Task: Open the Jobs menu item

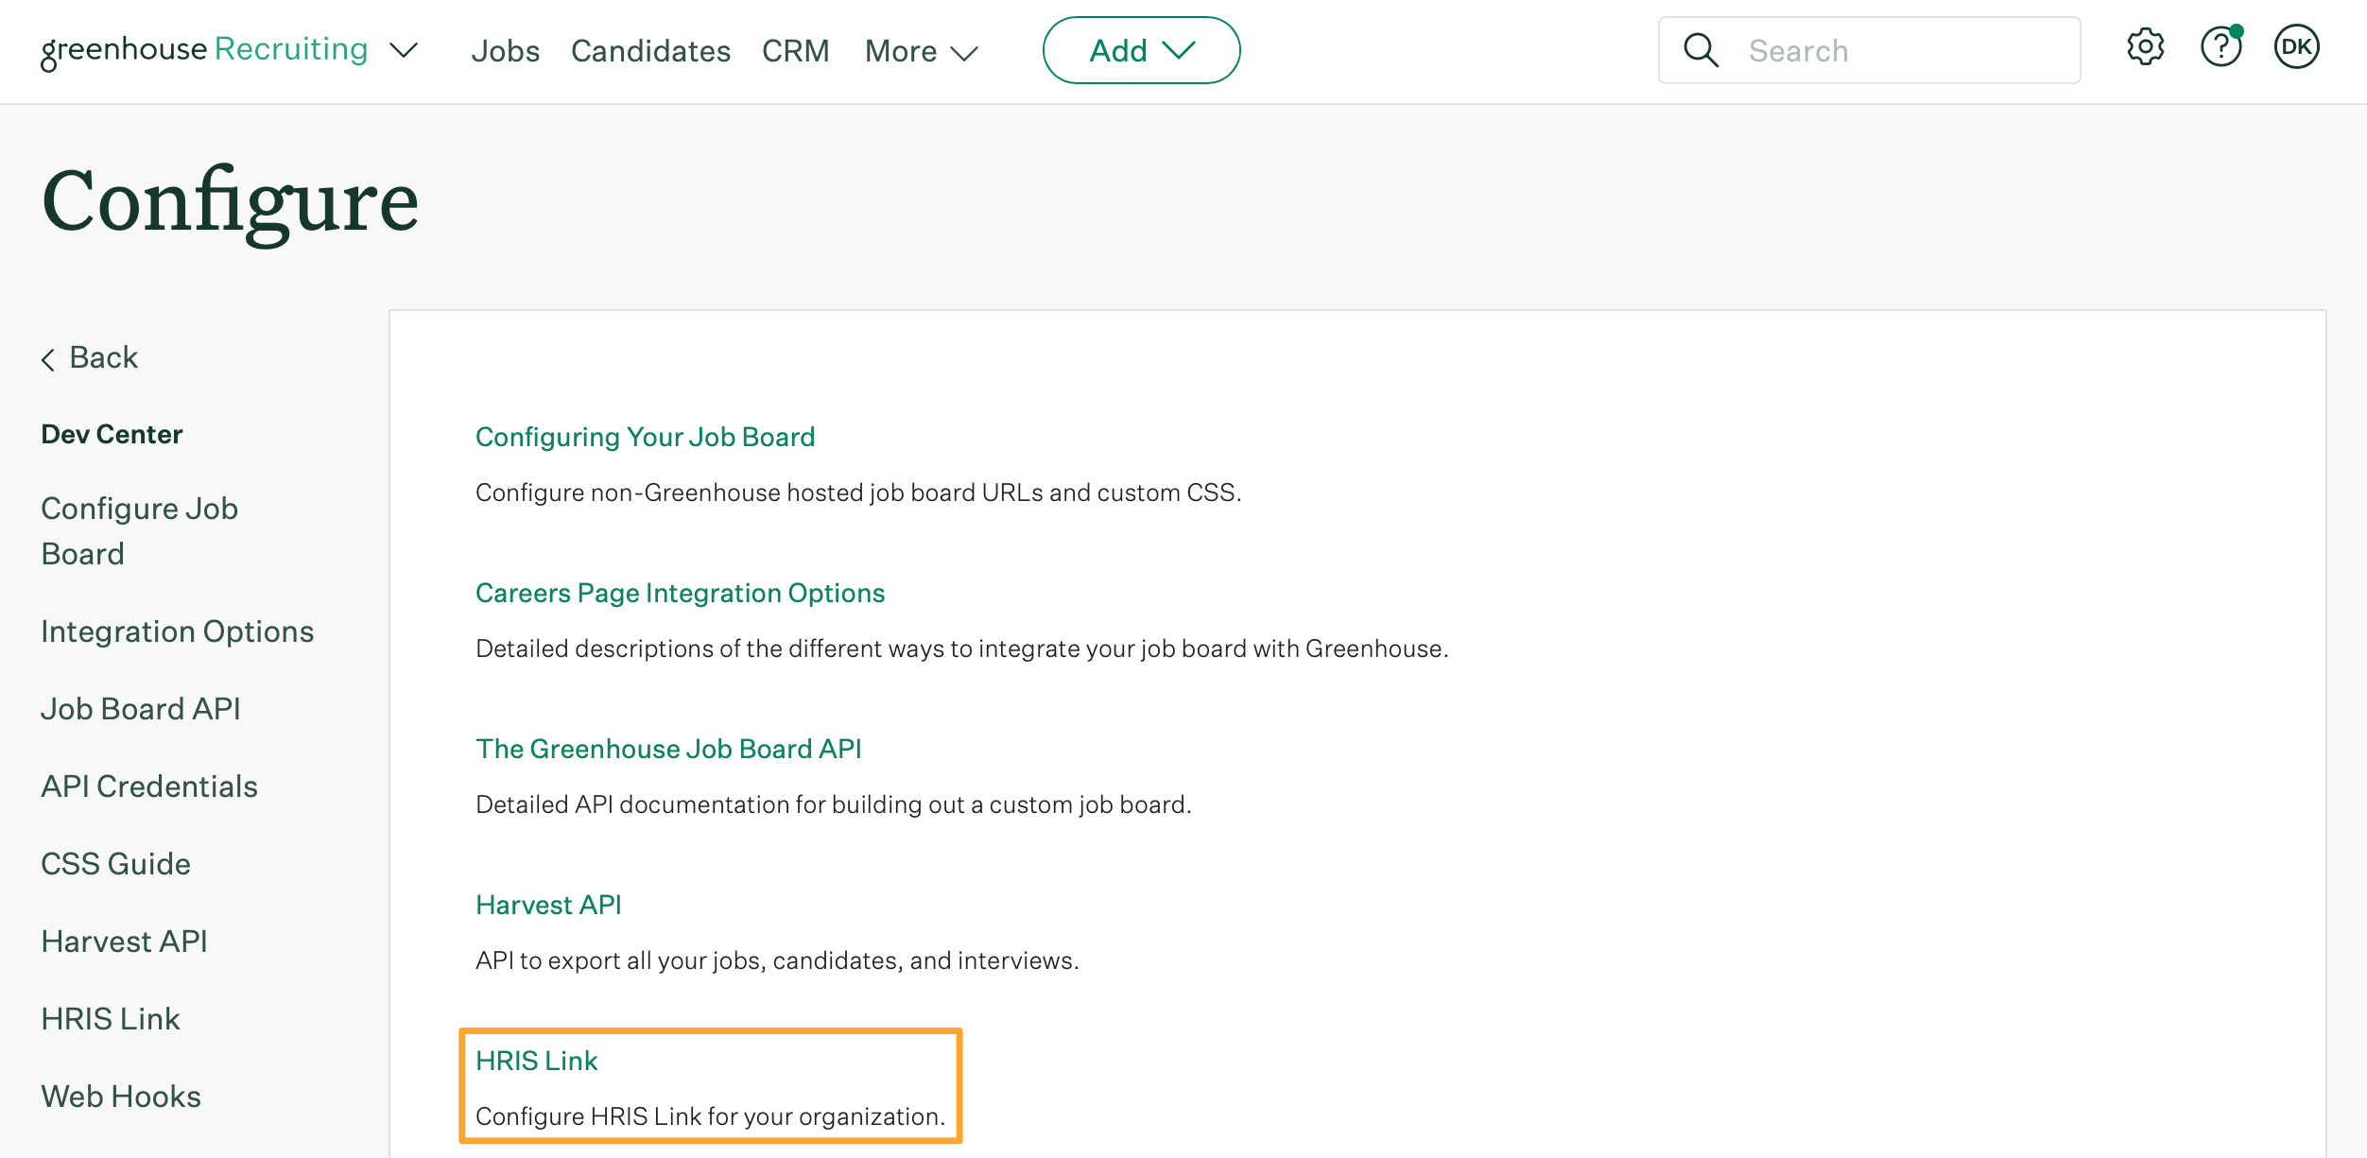Action: pyautogui.click(x=506, y=50)
